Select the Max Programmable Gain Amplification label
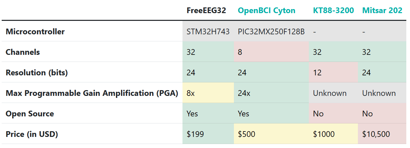Viewport: 410px width, 148px height. (x=92, y=93)
